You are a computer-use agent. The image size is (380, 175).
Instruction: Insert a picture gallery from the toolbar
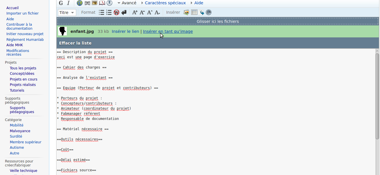(187, 12)
